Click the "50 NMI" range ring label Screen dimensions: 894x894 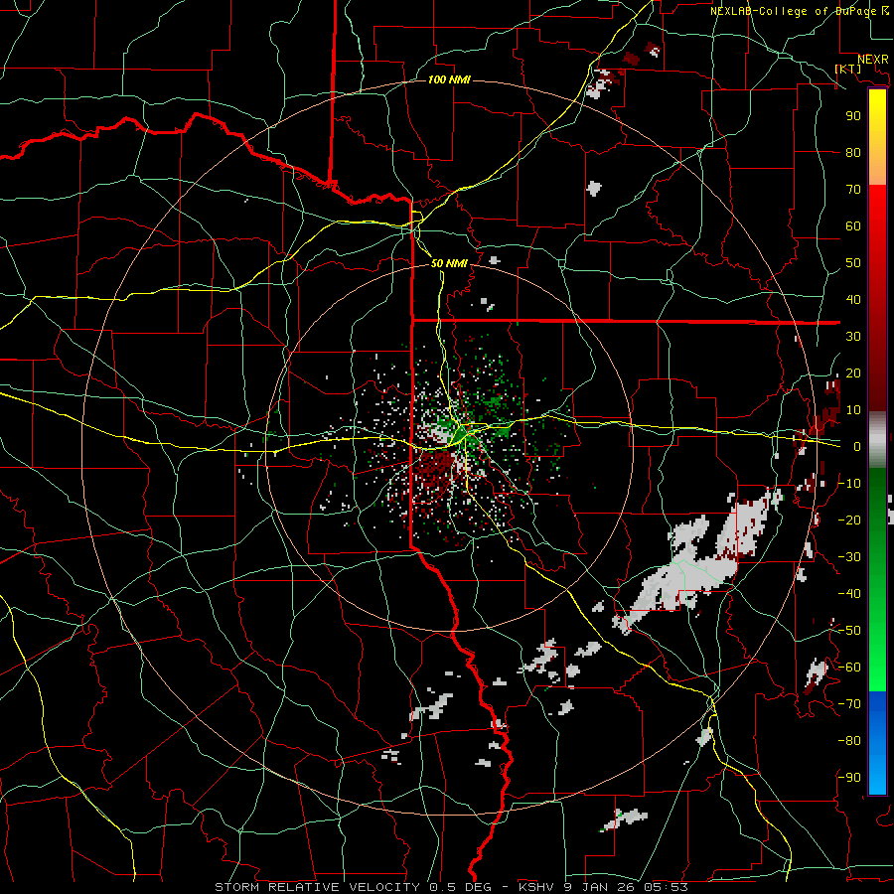tap(449, 263)
